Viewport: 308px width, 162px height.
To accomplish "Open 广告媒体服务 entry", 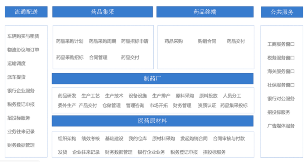I will 281,126.
